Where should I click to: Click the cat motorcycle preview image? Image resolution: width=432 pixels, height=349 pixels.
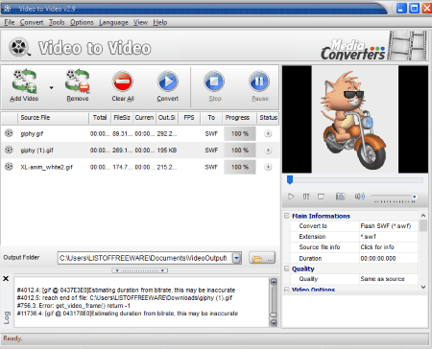pos(354,119)
